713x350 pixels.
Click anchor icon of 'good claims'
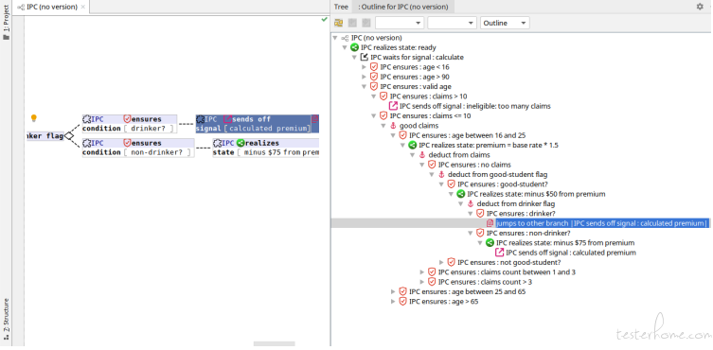coord(393,126)
